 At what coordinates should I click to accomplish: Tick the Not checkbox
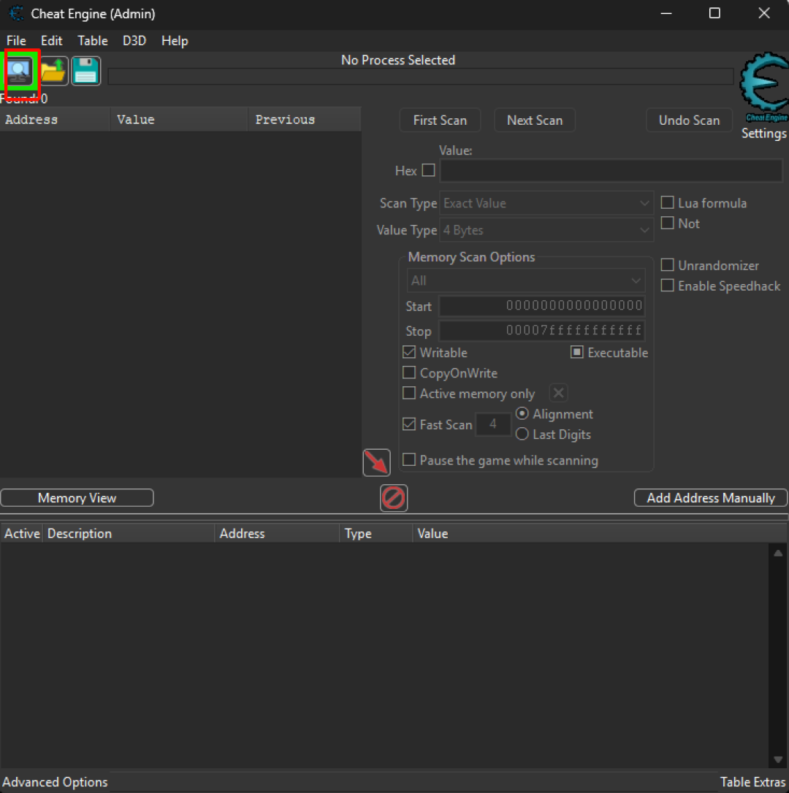coord(668,223)
